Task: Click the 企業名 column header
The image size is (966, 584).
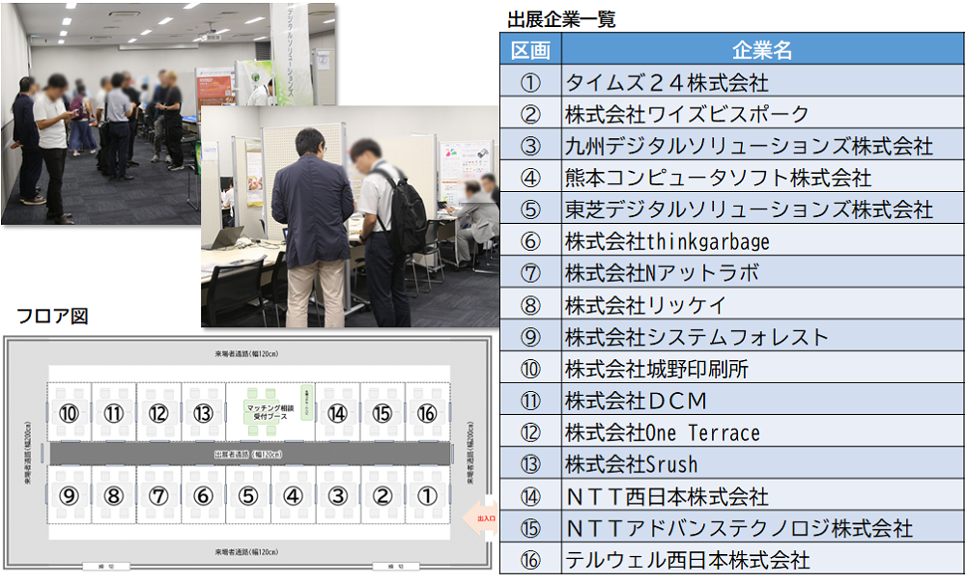Action: point(762,50)
